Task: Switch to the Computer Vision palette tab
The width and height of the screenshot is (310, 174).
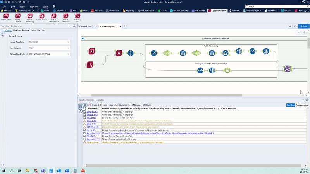Action: 217,10
